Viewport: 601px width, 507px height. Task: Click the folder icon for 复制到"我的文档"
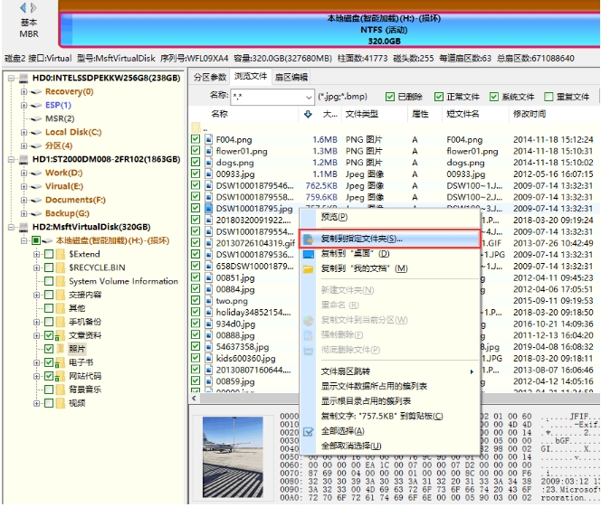(309, 268)
